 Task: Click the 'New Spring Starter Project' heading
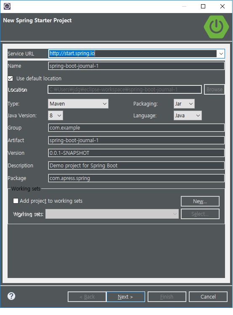pyautogui.click(x=37, y=21)
